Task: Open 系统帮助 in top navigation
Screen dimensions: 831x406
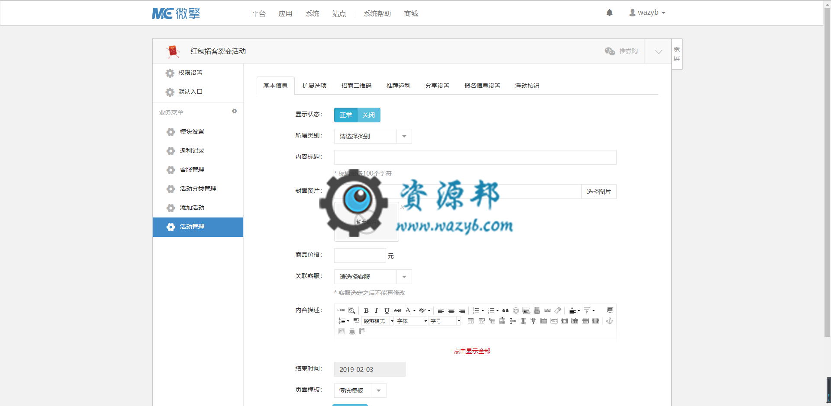Action: click(377, 13)
